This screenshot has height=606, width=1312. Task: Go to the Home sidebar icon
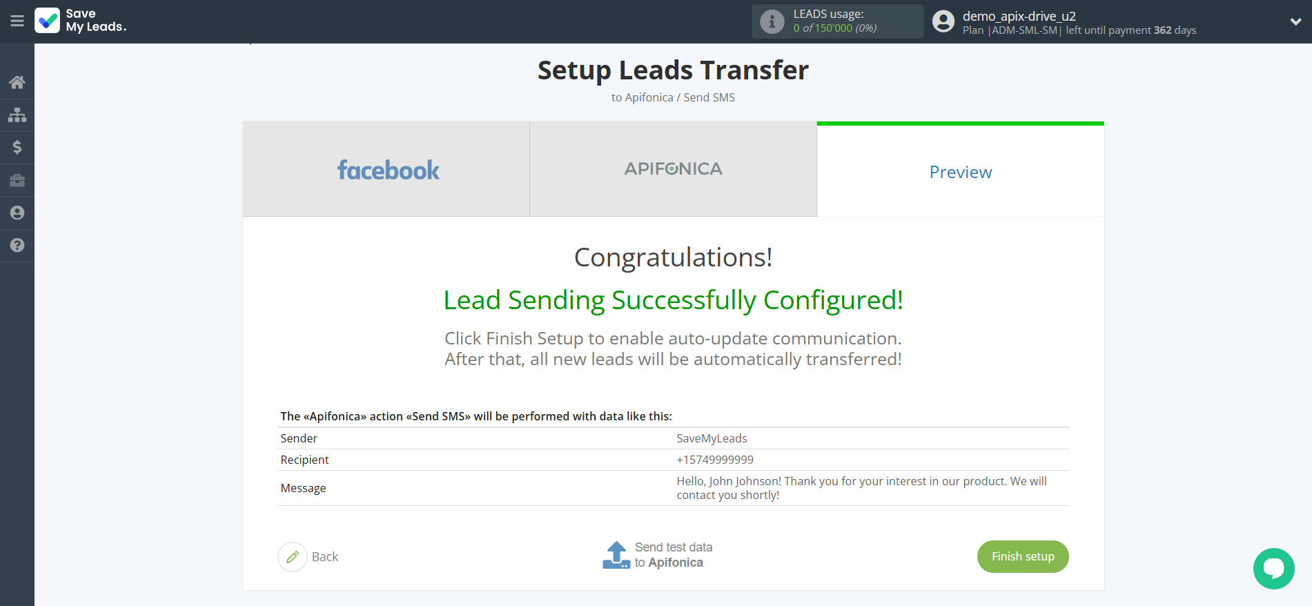(17, 83)
